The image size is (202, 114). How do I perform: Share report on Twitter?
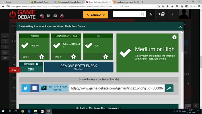(x=26, y=88)
